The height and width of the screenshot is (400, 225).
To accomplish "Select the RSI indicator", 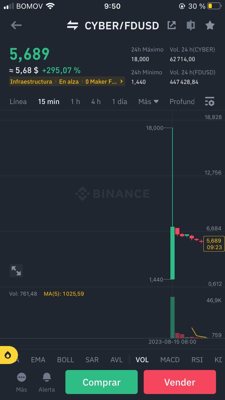I will [197, 360].
